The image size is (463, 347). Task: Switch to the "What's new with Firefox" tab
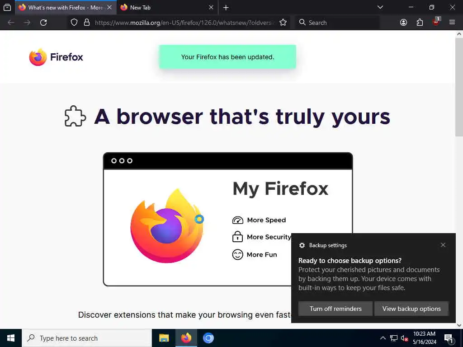[x=66, y=7]
